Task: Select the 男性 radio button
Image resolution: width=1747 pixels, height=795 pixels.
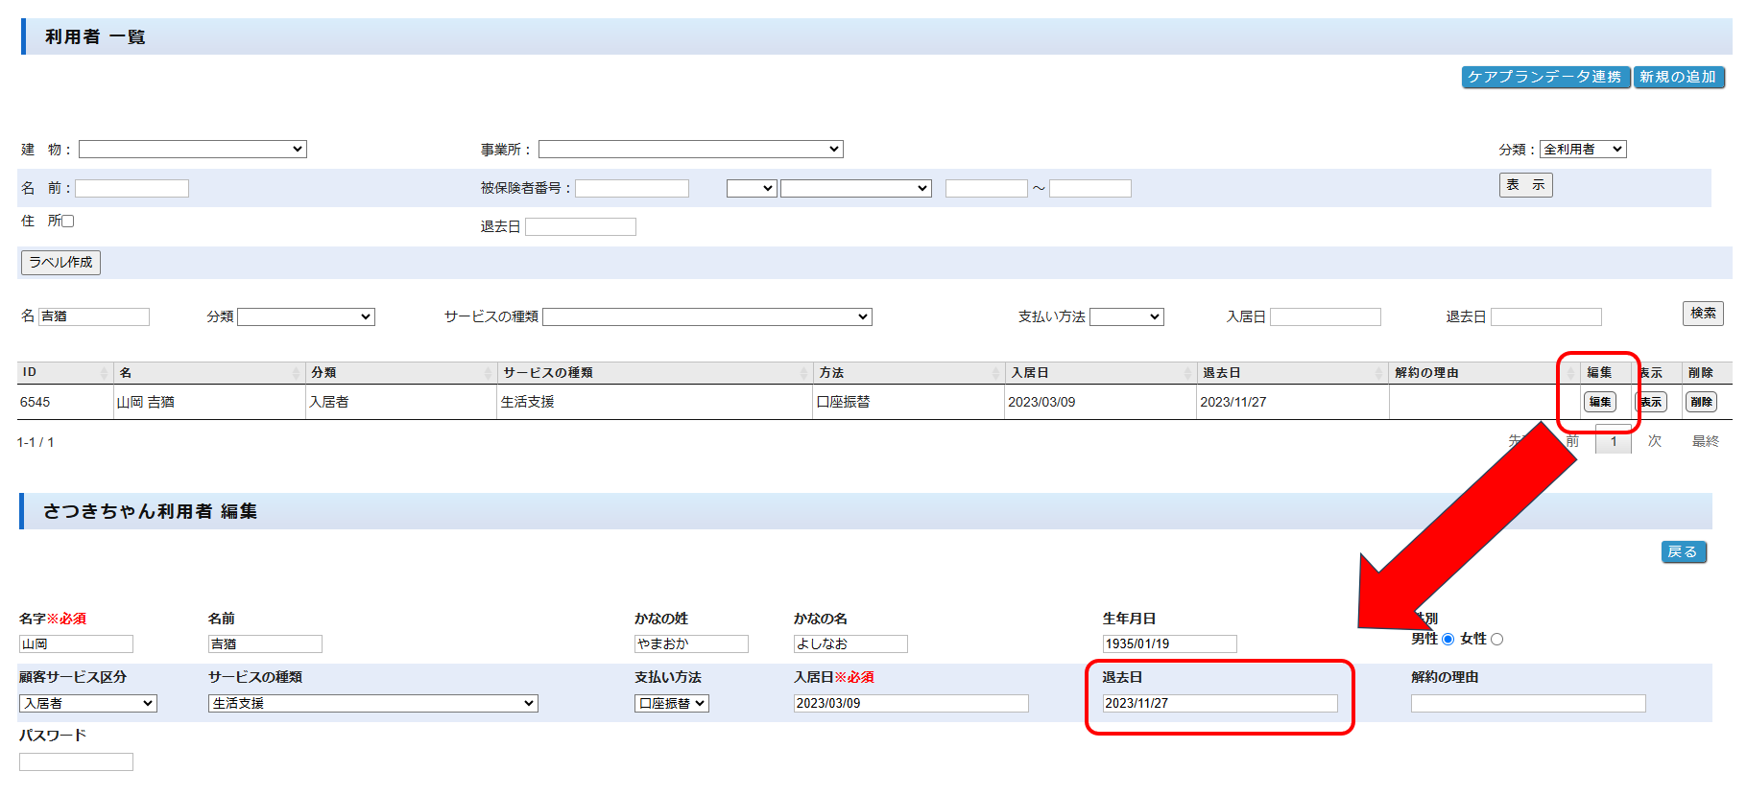Action: pos(1448,640)
